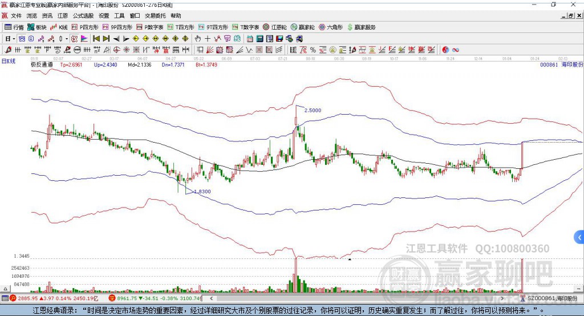The height and width of the screenshot is (316, 584).
Task: Click the floppy-disk save icon
Action: tap(279, 39)
